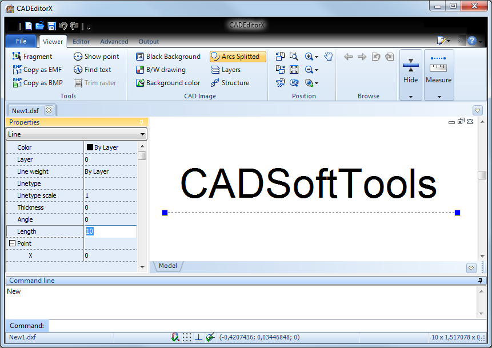The width and height of the screenshot is (492, 348).
Task: Click the Save floppy disk icon
Action: (51, 26)
